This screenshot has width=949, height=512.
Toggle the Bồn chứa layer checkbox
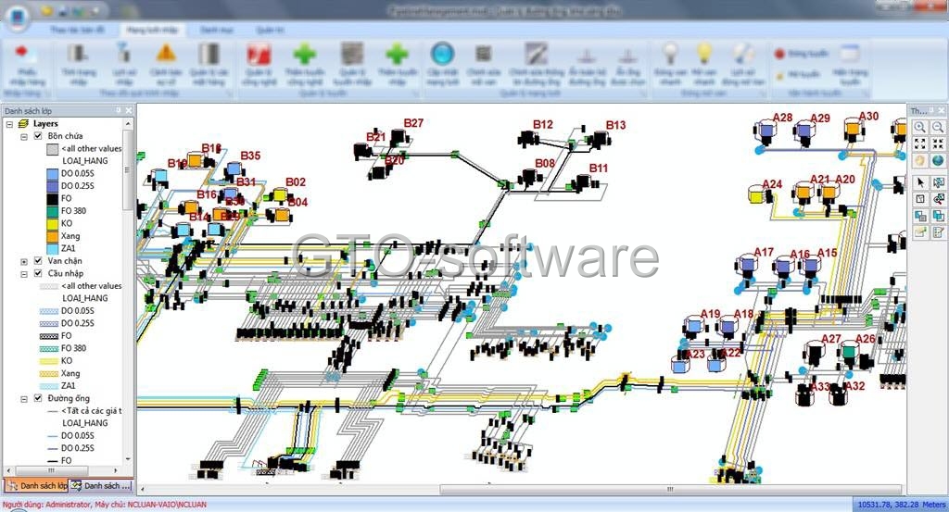37,136
